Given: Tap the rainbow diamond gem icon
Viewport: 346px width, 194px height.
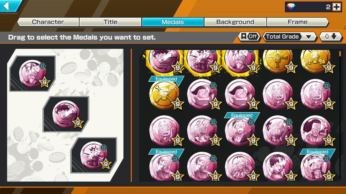Looking at the screenshot, I should [x=291, y=7].
